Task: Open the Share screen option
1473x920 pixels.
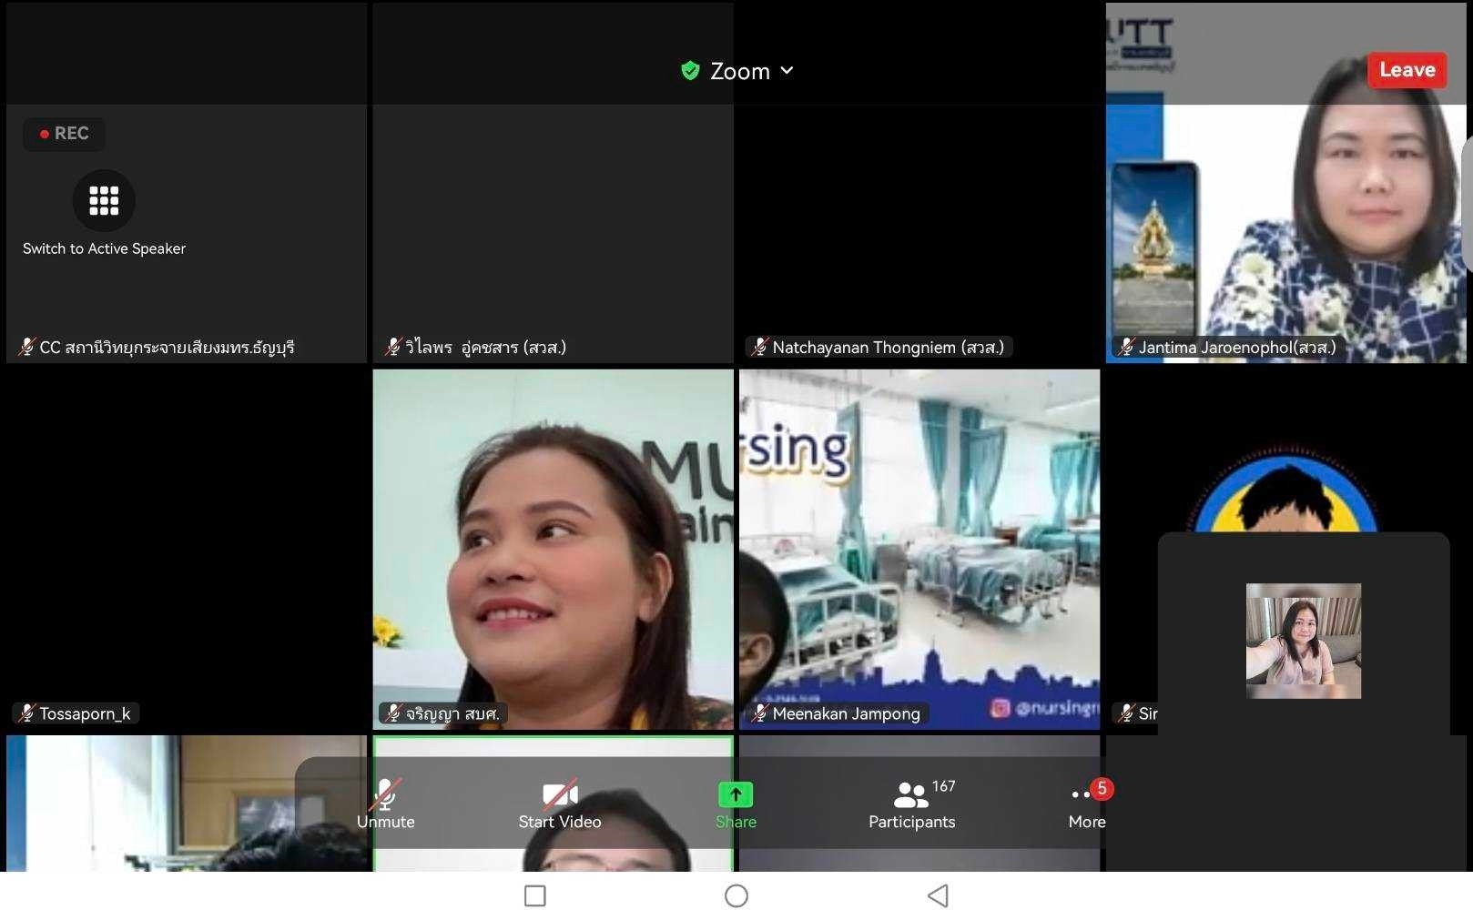Action: click(736, 804)
